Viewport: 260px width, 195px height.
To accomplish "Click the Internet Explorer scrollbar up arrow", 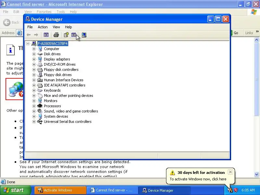I will (256, 40).
